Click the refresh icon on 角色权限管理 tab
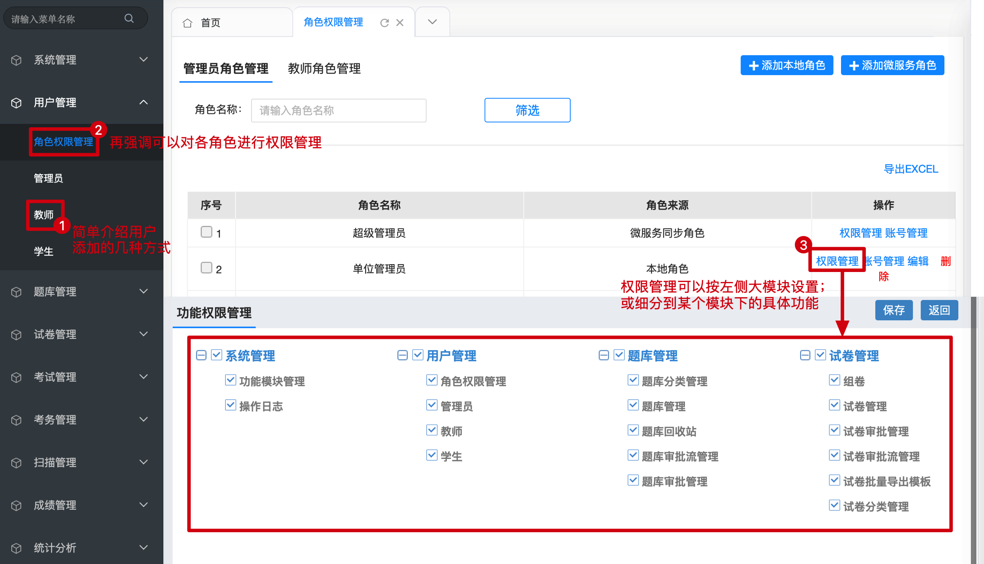984x564 pixels. (x=384, y=23)
